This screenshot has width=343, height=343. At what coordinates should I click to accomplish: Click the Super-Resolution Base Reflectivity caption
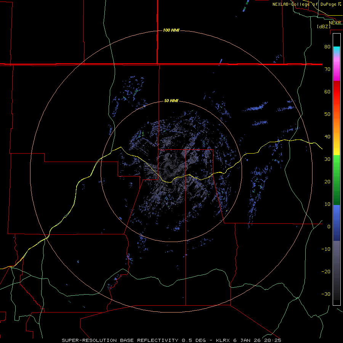tap(120, 340)
